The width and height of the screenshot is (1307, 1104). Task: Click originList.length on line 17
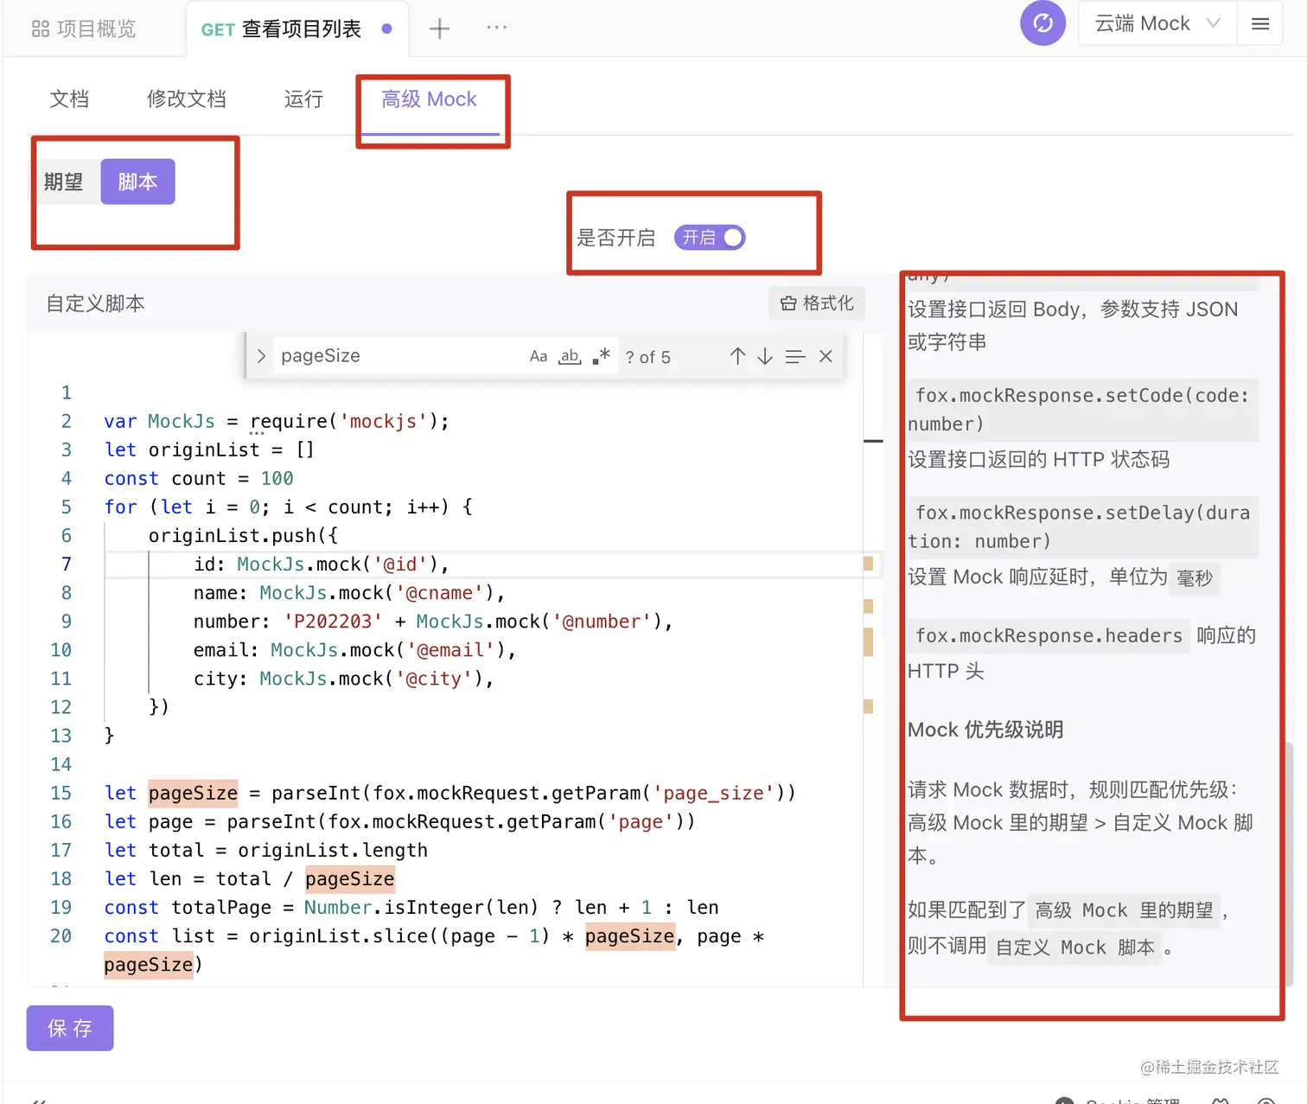(x=333, y=850)
